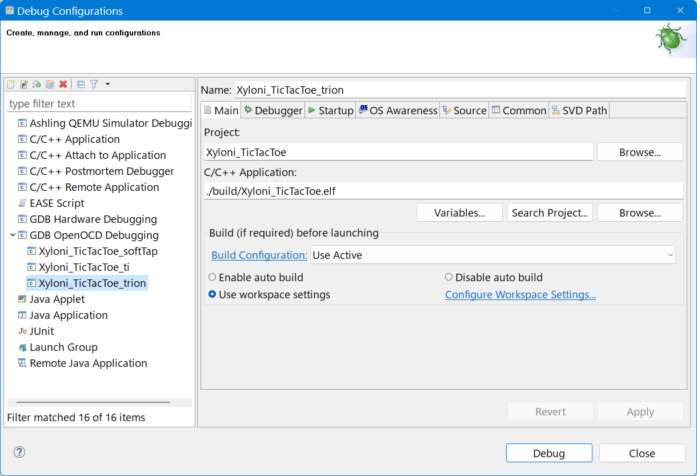The image size is (697, 476).
Task: Duplicate the selected launch configuration
Action: [50, 85]
